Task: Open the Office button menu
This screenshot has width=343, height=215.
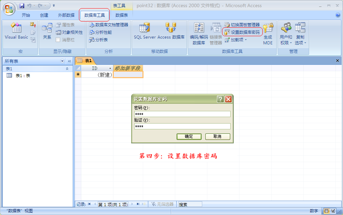Action: tap(9, 9)
